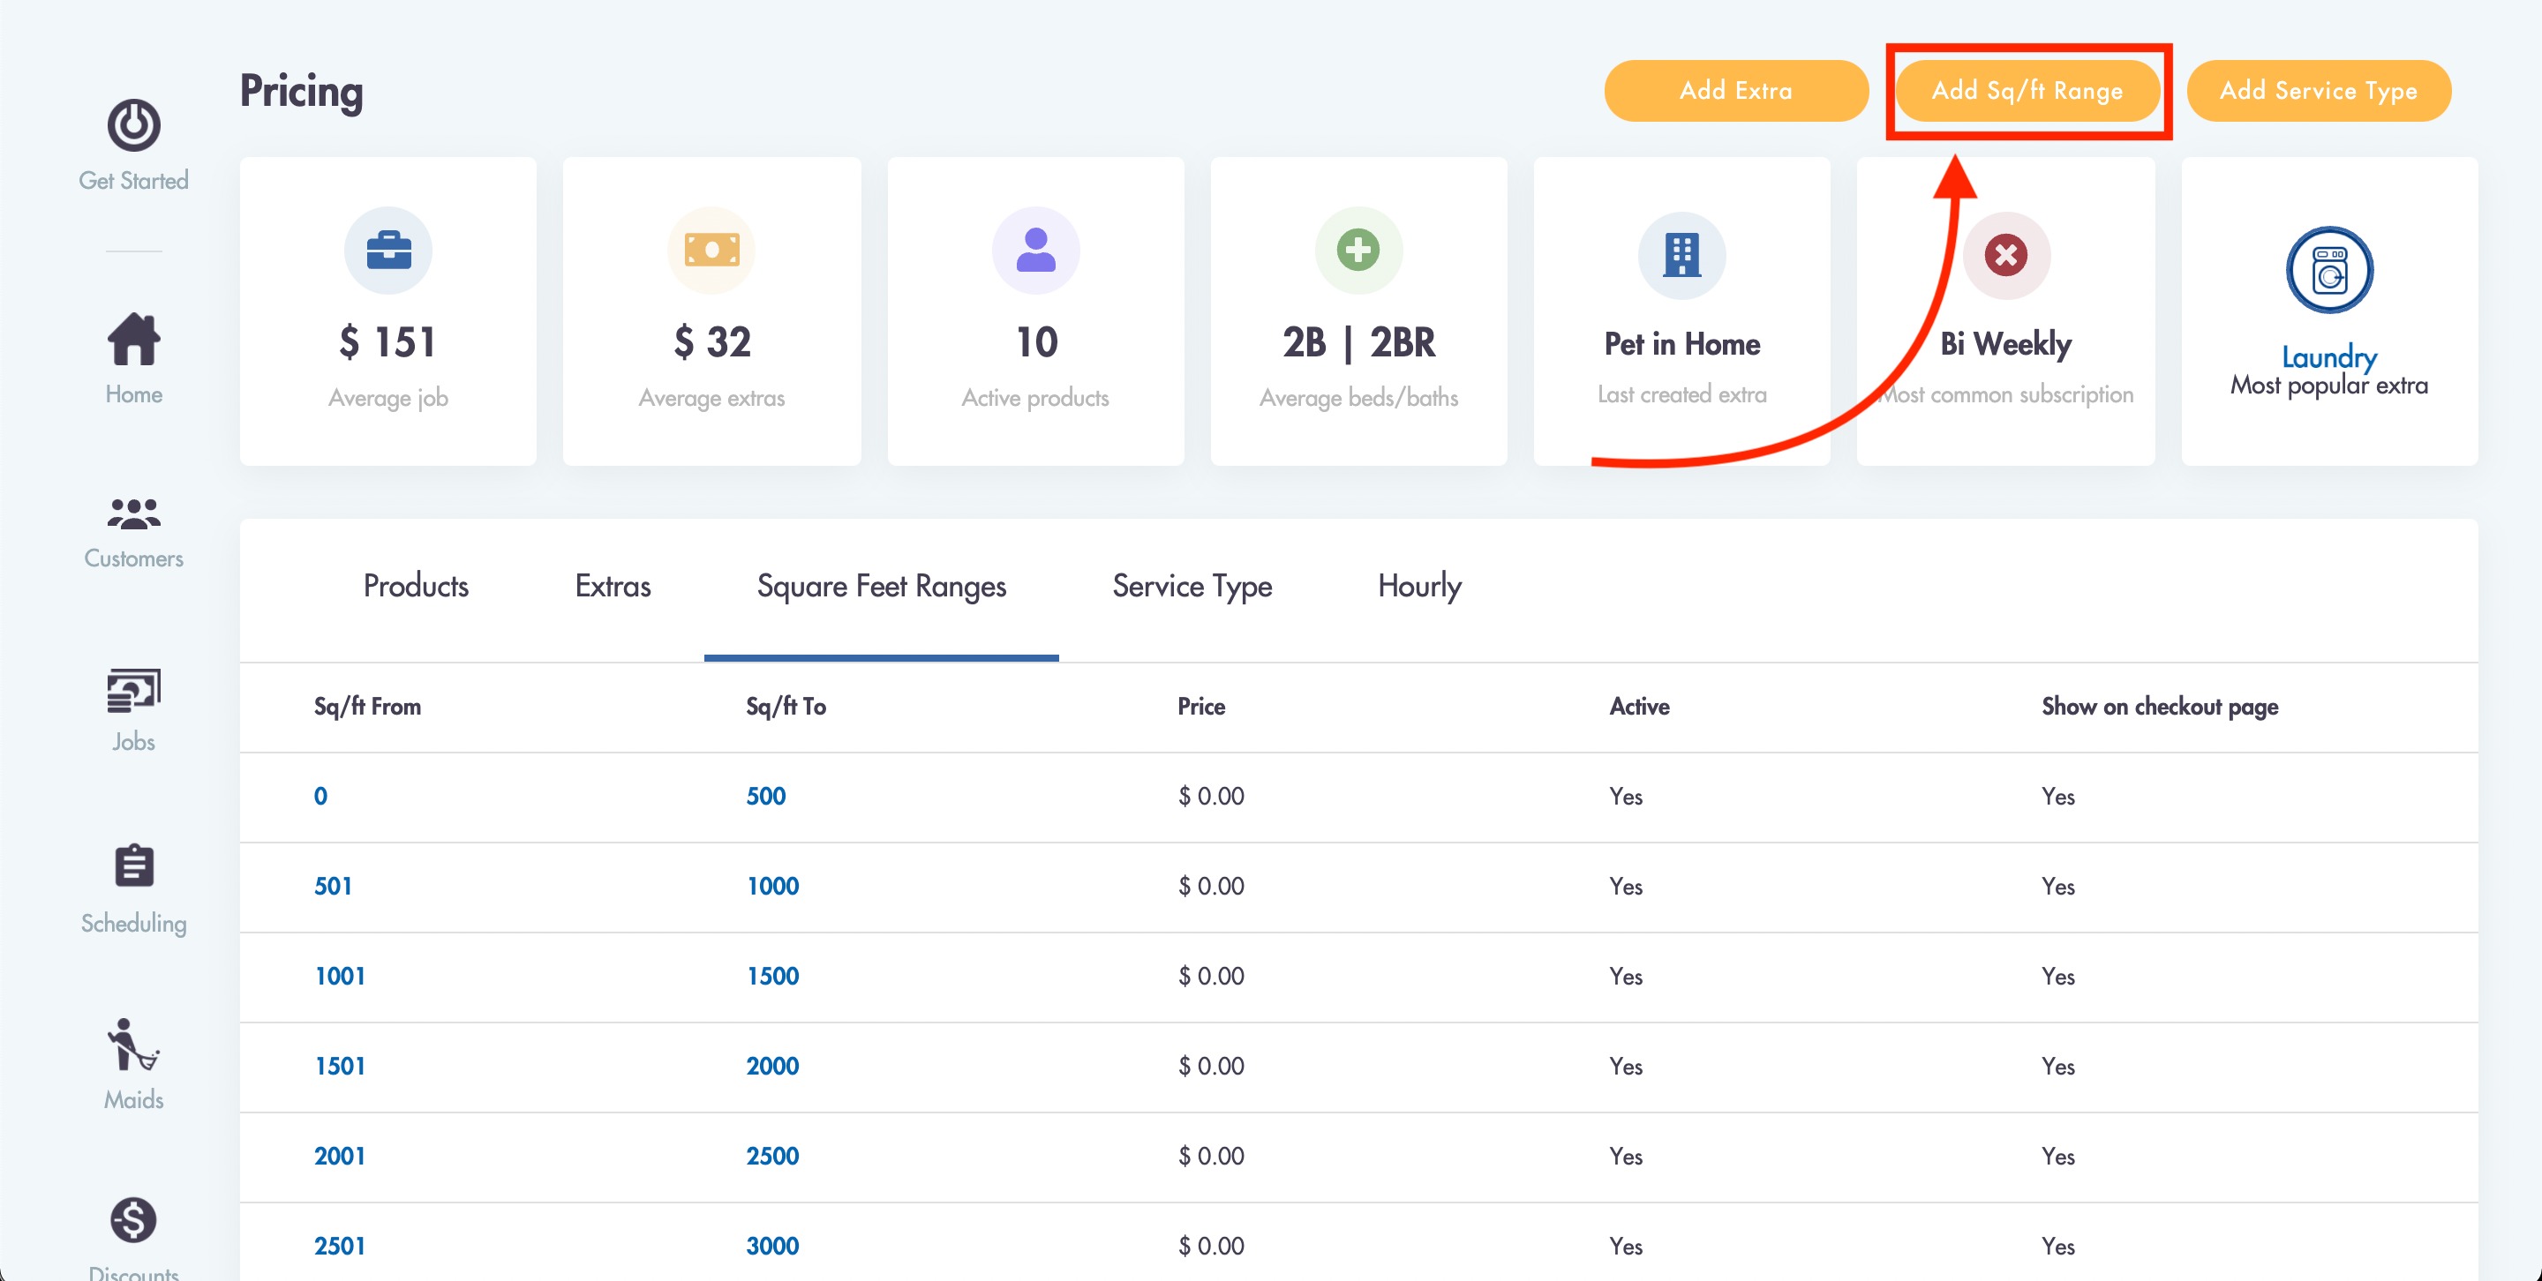Click the Sq/ft From column header

[367, 706]
